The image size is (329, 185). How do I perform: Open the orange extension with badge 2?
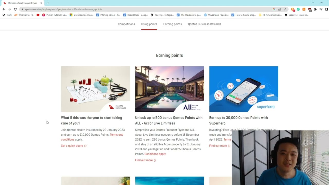293,10
